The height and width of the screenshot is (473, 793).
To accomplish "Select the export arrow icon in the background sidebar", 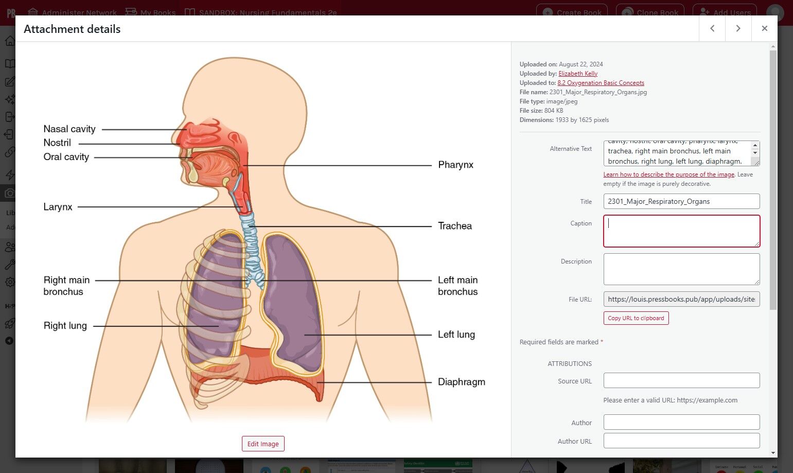I will click(x=9, y=117).
